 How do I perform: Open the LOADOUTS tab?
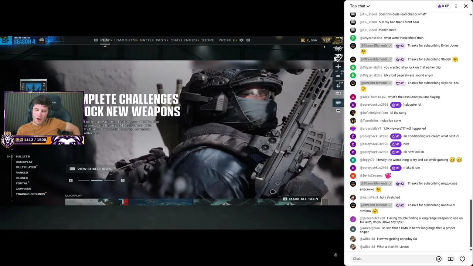click(125, 40)
